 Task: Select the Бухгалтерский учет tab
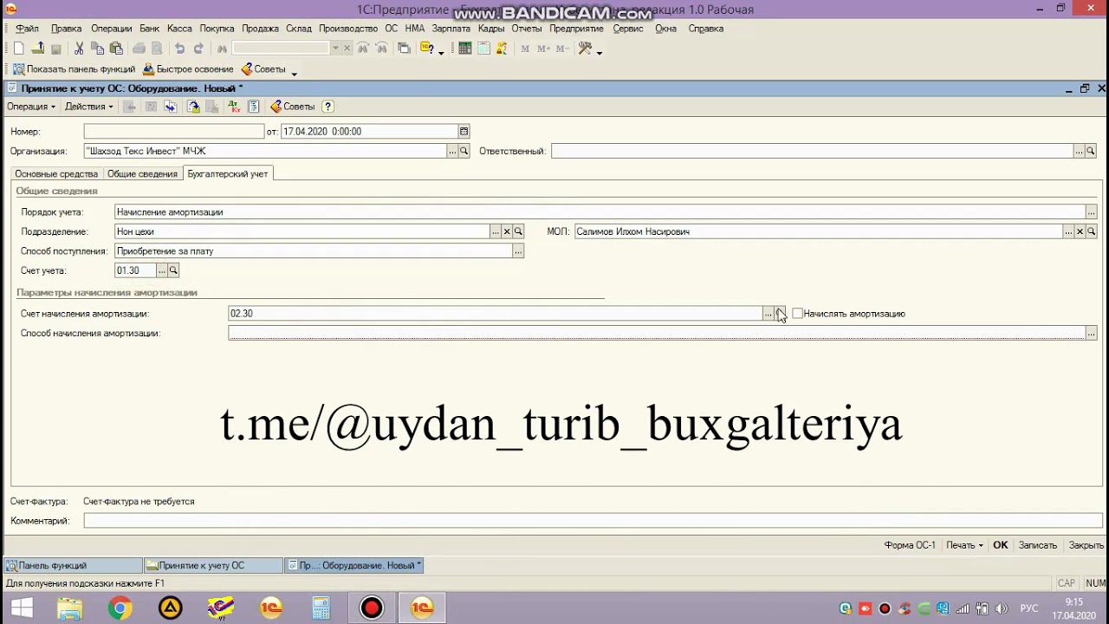pos(228,174)
